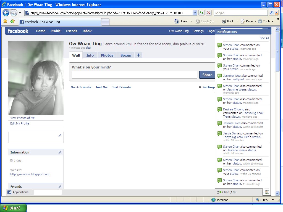Click View Photos of Me link
This screenshot has width=283, height=212.
point(22,118)
